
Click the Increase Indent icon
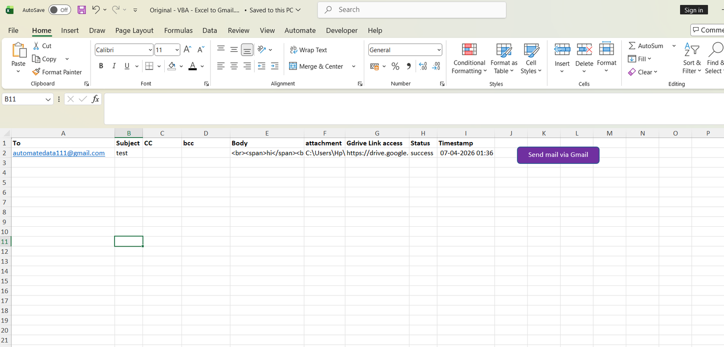[275, 67]
